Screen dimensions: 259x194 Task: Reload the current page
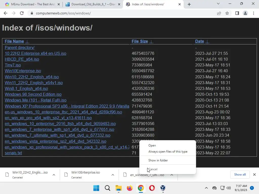[22, 13]
